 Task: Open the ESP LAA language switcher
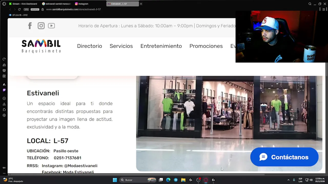[x=300, y=180]
